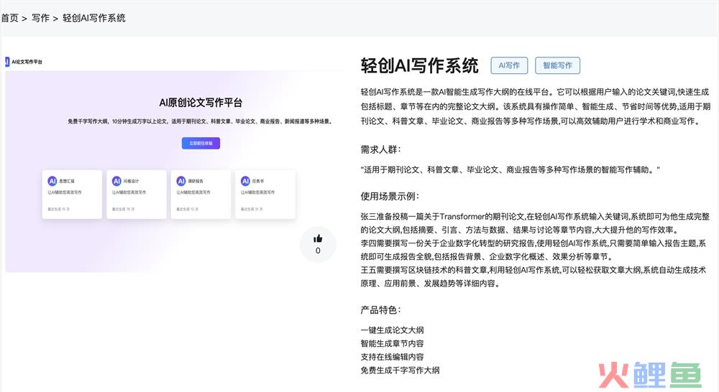Click the 李四需要撰写 example paragraph
The height and width of the screenshot is (392, 719).
533,250
